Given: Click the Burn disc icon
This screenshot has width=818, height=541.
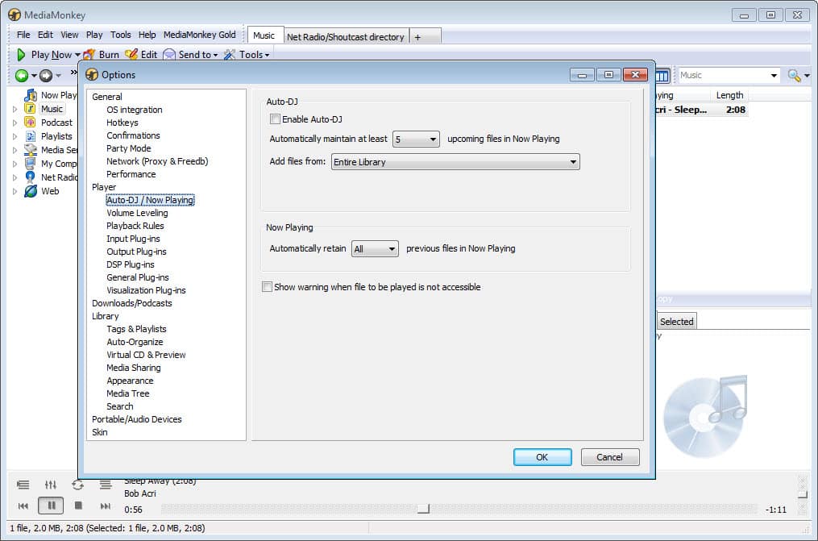Looking at the screenshot, I should (89, 54).
